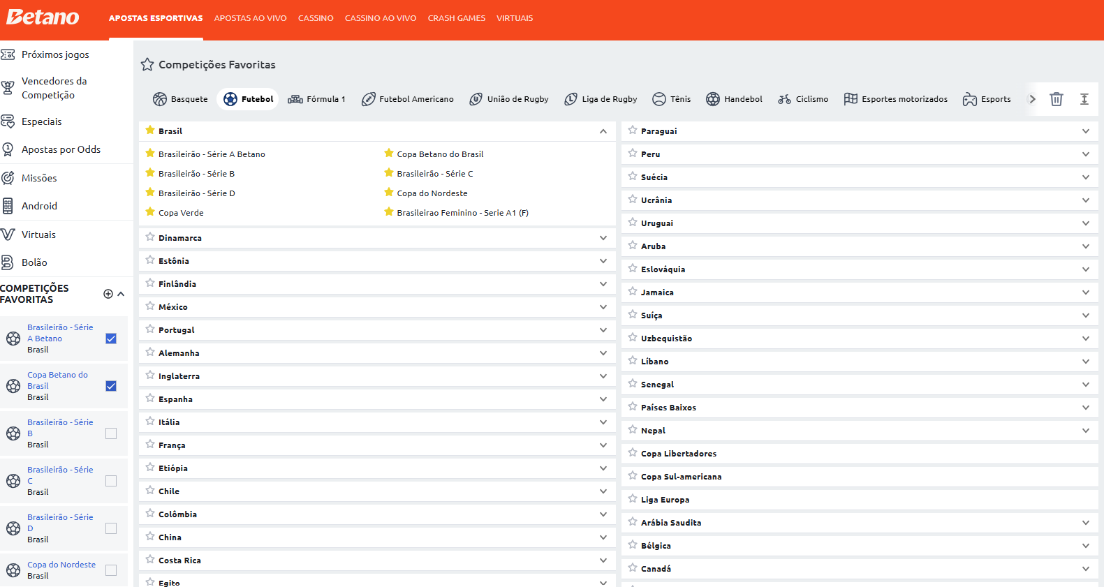This screenshot has width=1104, height=587.
Task: Star the Paraguai competitions
Action: (633, 131)
